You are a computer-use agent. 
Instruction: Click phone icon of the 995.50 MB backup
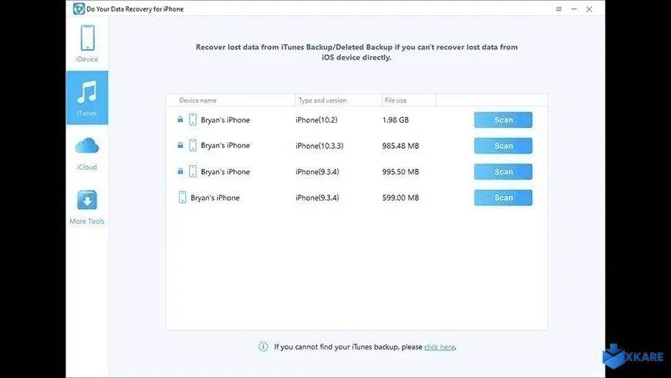pos(193,171)
